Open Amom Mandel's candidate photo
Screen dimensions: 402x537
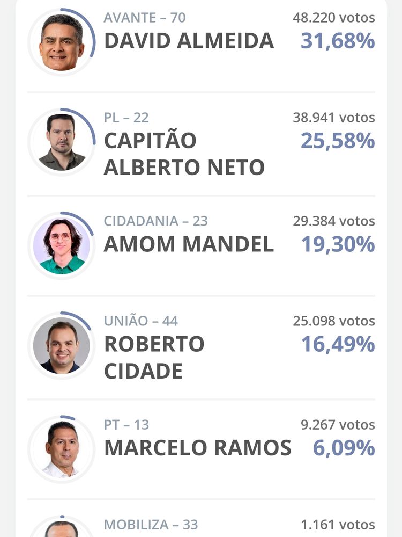[62, 245]
